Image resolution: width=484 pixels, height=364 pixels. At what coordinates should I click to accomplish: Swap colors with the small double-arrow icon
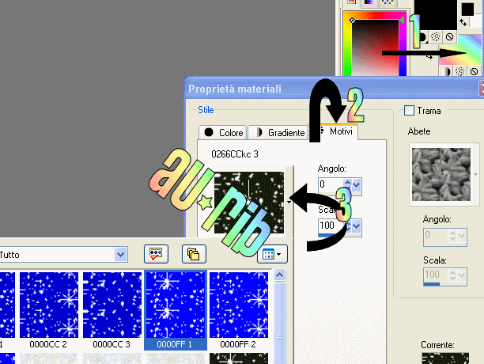[x=463, y=22]
